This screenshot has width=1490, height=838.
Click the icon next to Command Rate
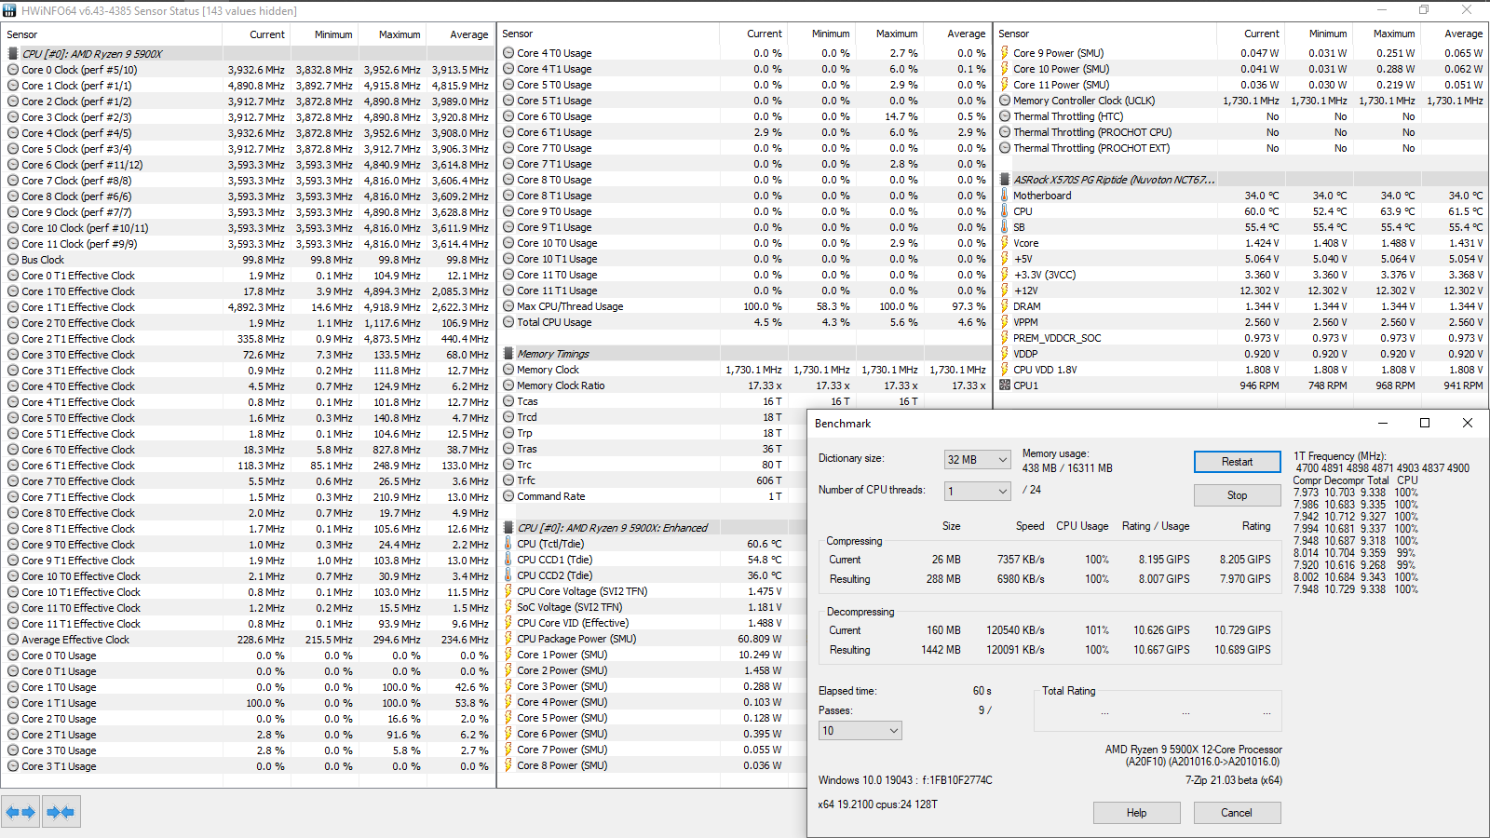[508, 496]
